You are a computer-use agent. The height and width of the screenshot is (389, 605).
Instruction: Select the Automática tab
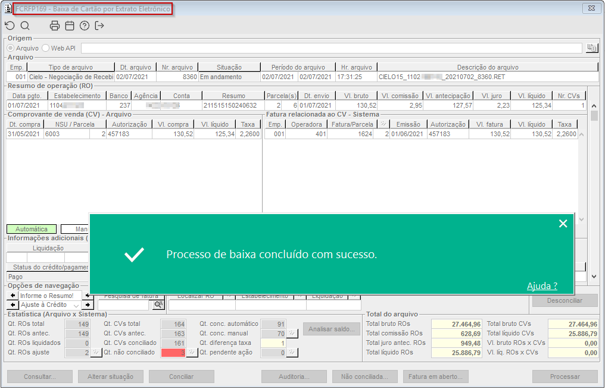click(x=32, y=229)
